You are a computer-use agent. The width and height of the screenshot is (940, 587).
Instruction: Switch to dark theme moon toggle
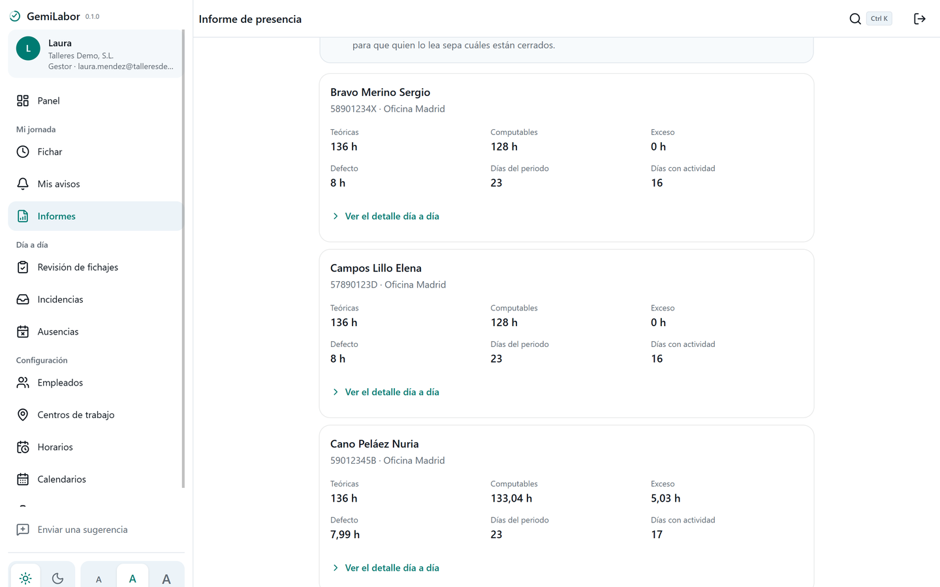pos(57,578)
